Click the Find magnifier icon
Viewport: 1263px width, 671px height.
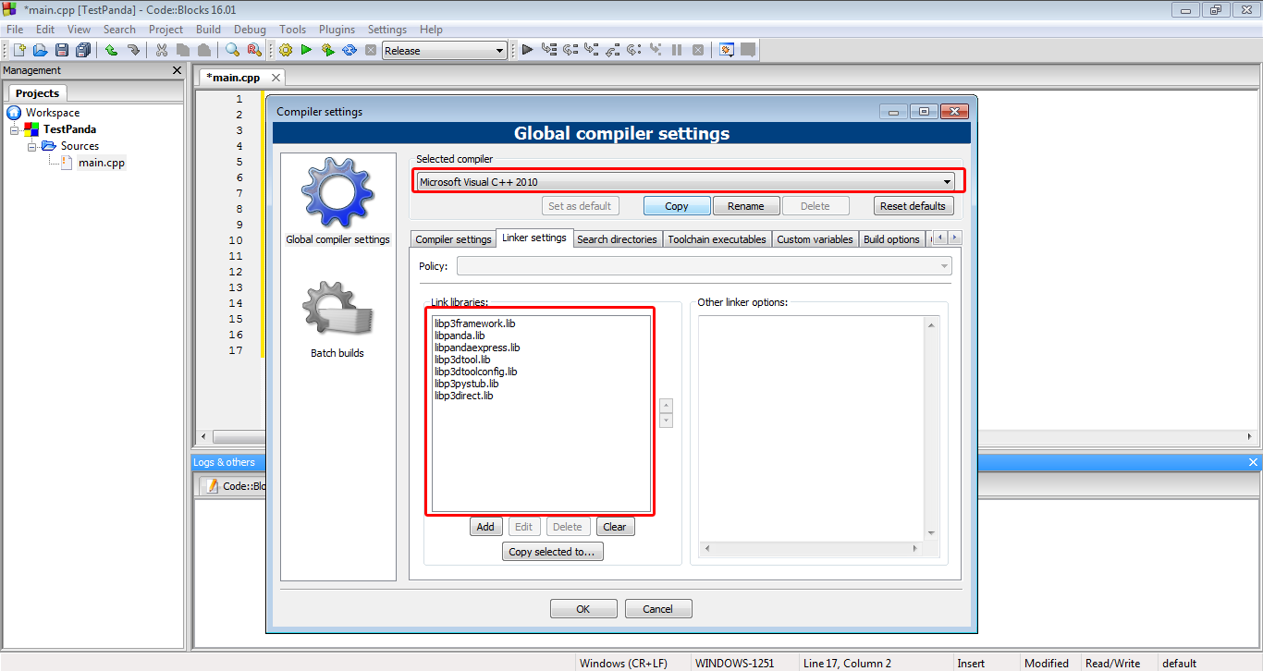[x=232, y=50]
